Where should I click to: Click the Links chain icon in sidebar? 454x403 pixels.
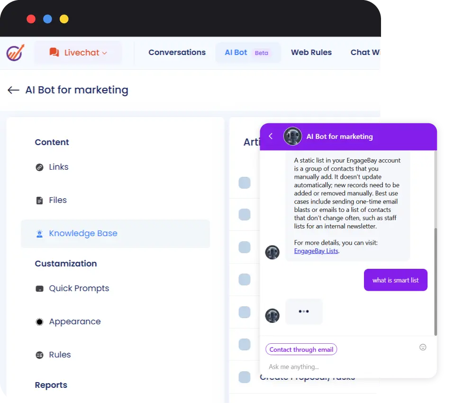pyautogui.click(x=40, y=167)
